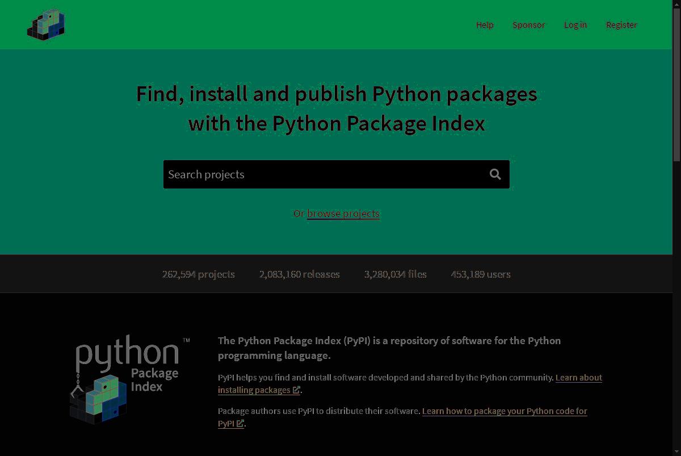
Task: Click the Python Package Index large logo
Action: [129, 379]
